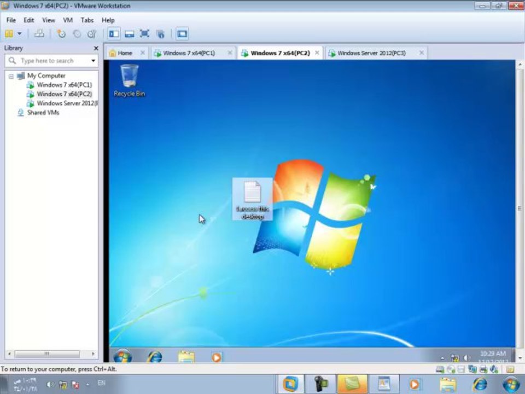Image resolution: width=525 pixels, height=394 pixels.
Task: Select Windows 7 x64(PC2) in Library tree
Action: pos(65,94)
